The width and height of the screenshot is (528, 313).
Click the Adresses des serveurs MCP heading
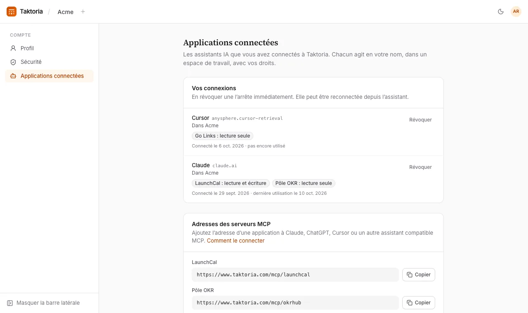[x=231, y=224]
